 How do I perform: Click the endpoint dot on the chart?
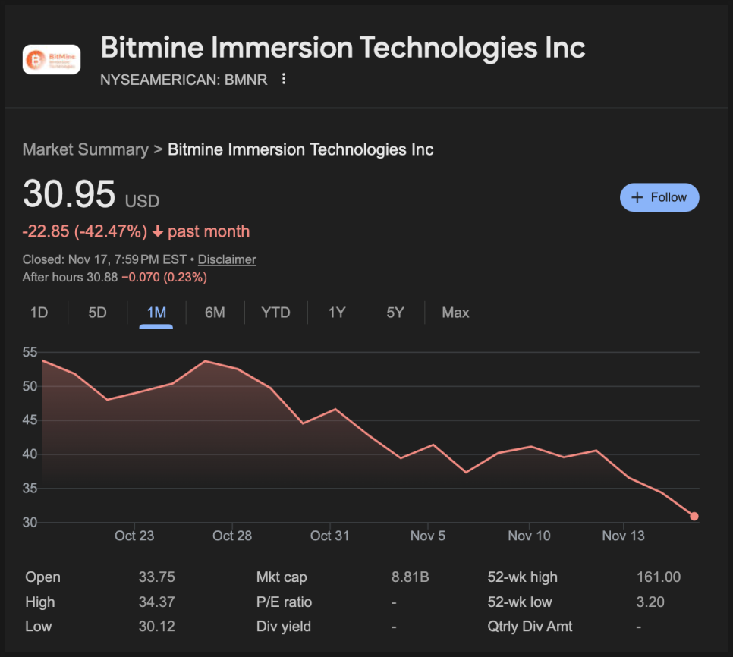coord(694,517)
